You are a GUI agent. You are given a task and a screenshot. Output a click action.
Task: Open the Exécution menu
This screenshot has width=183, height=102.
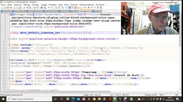(x=74, y=5)
